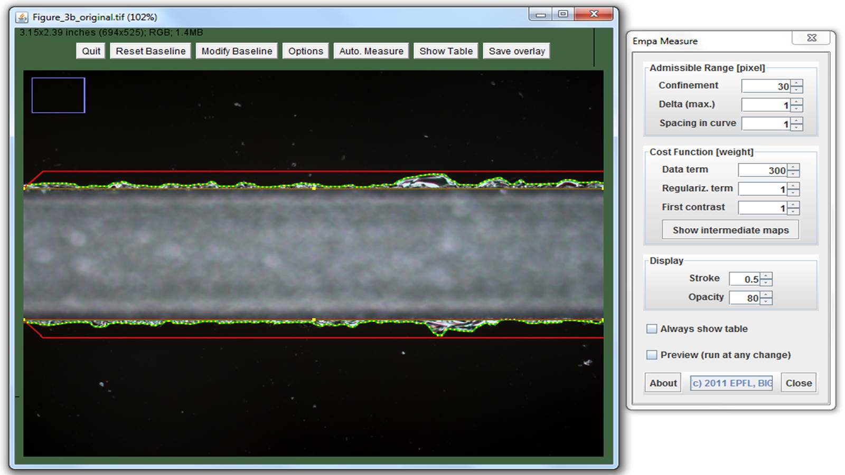Enable Always show table checkbox

pyautogui.click(x=652, y=329)
